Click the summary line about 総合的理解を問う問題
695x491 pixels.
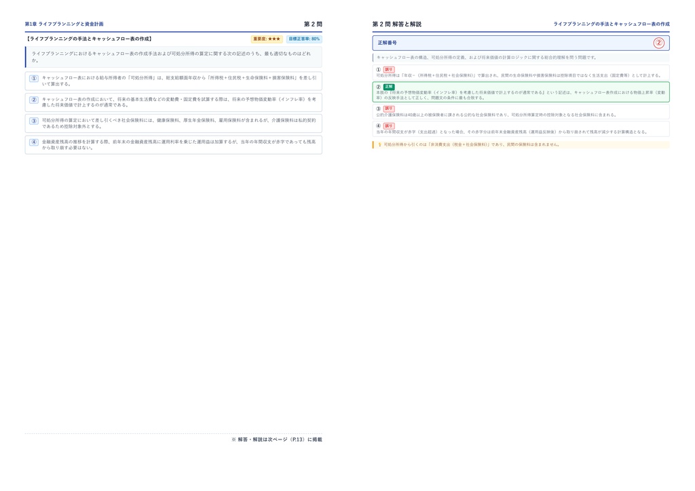click(x=486, y=58)
